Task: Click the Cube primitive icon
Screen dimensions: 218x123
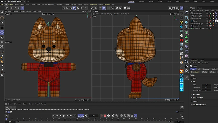Action: click(x=186, y=22)
